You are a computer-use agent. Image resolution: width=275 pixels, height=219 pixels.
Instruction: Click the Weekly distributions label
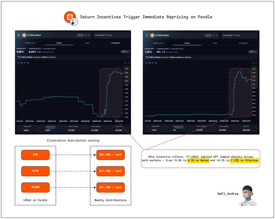pos(110,200)
